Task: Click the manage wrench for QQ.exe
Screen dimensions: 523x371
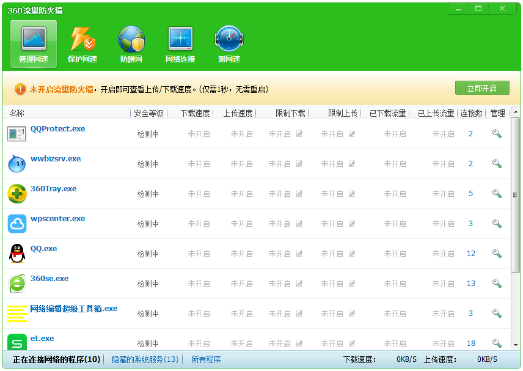Action: point(497,254)
